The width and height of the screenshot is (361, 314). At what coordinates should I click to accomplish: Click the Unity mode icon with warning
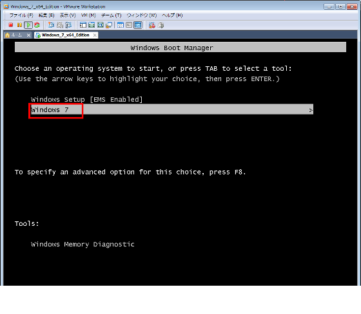[x=109, y=25]
